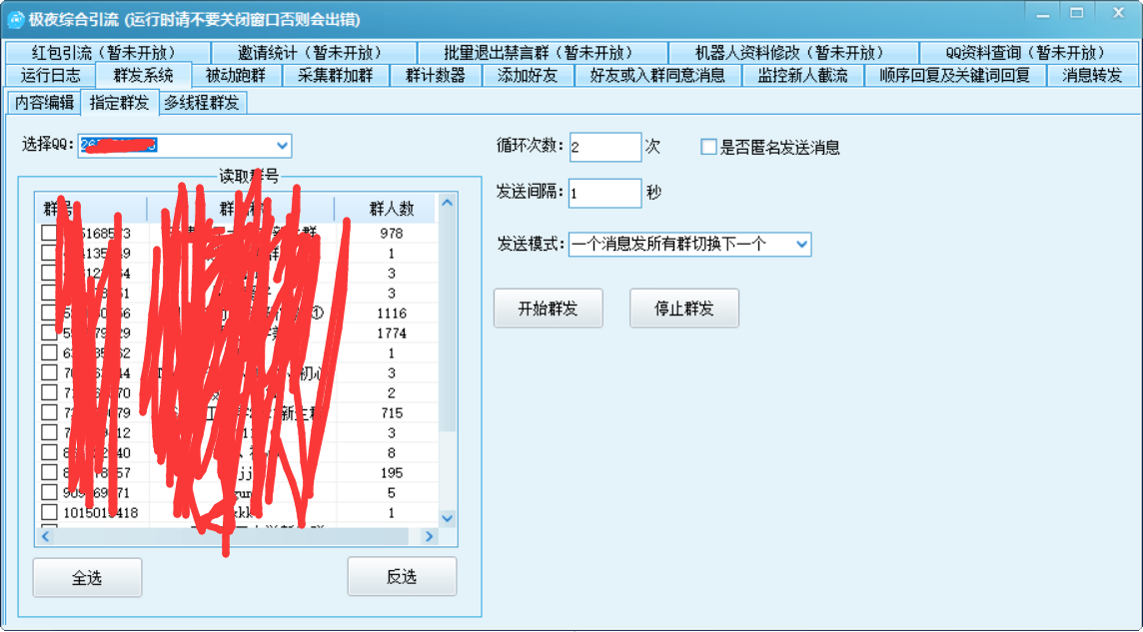
Task: Open the QQ资料查询（暂未开放） tab
Action: [x=1028, y=53]
